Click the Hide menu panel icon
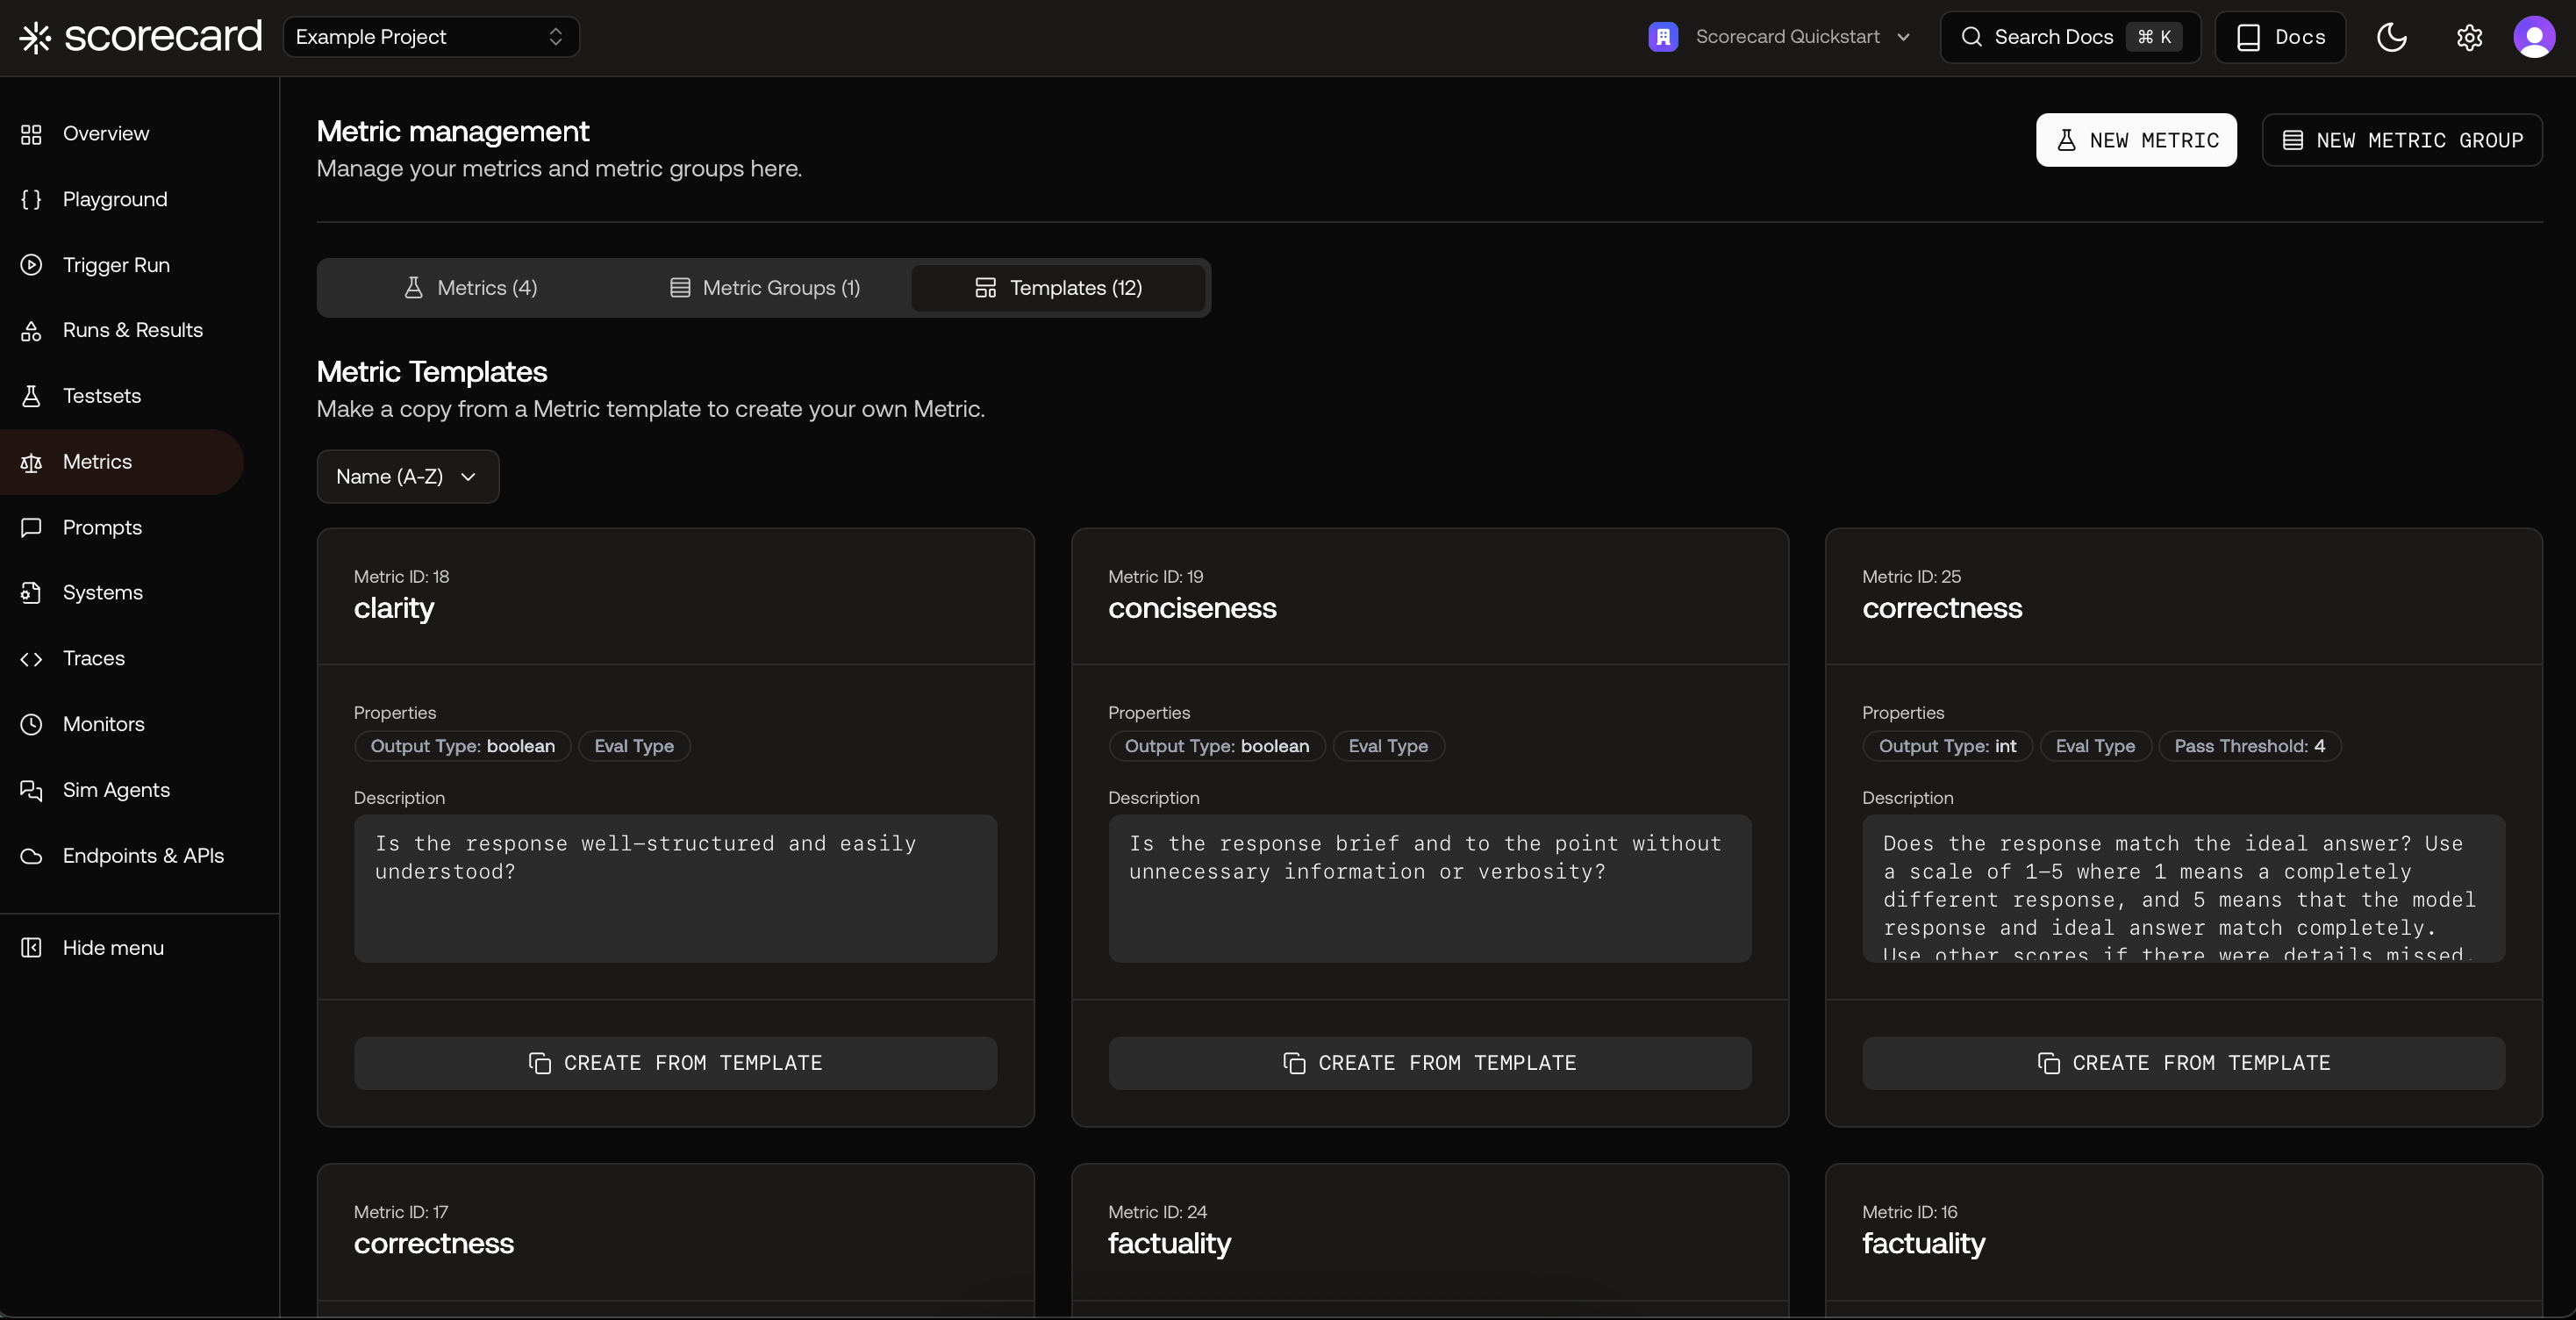This screenshot has width=2576, height=1320. coord(31,948)
